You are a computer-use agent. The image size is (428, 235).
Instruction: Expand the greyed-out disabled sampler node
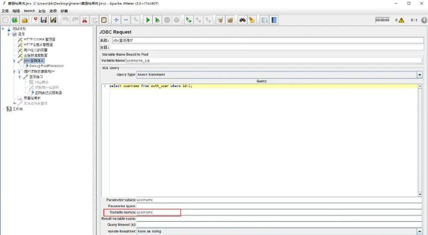tap(15, 103)
